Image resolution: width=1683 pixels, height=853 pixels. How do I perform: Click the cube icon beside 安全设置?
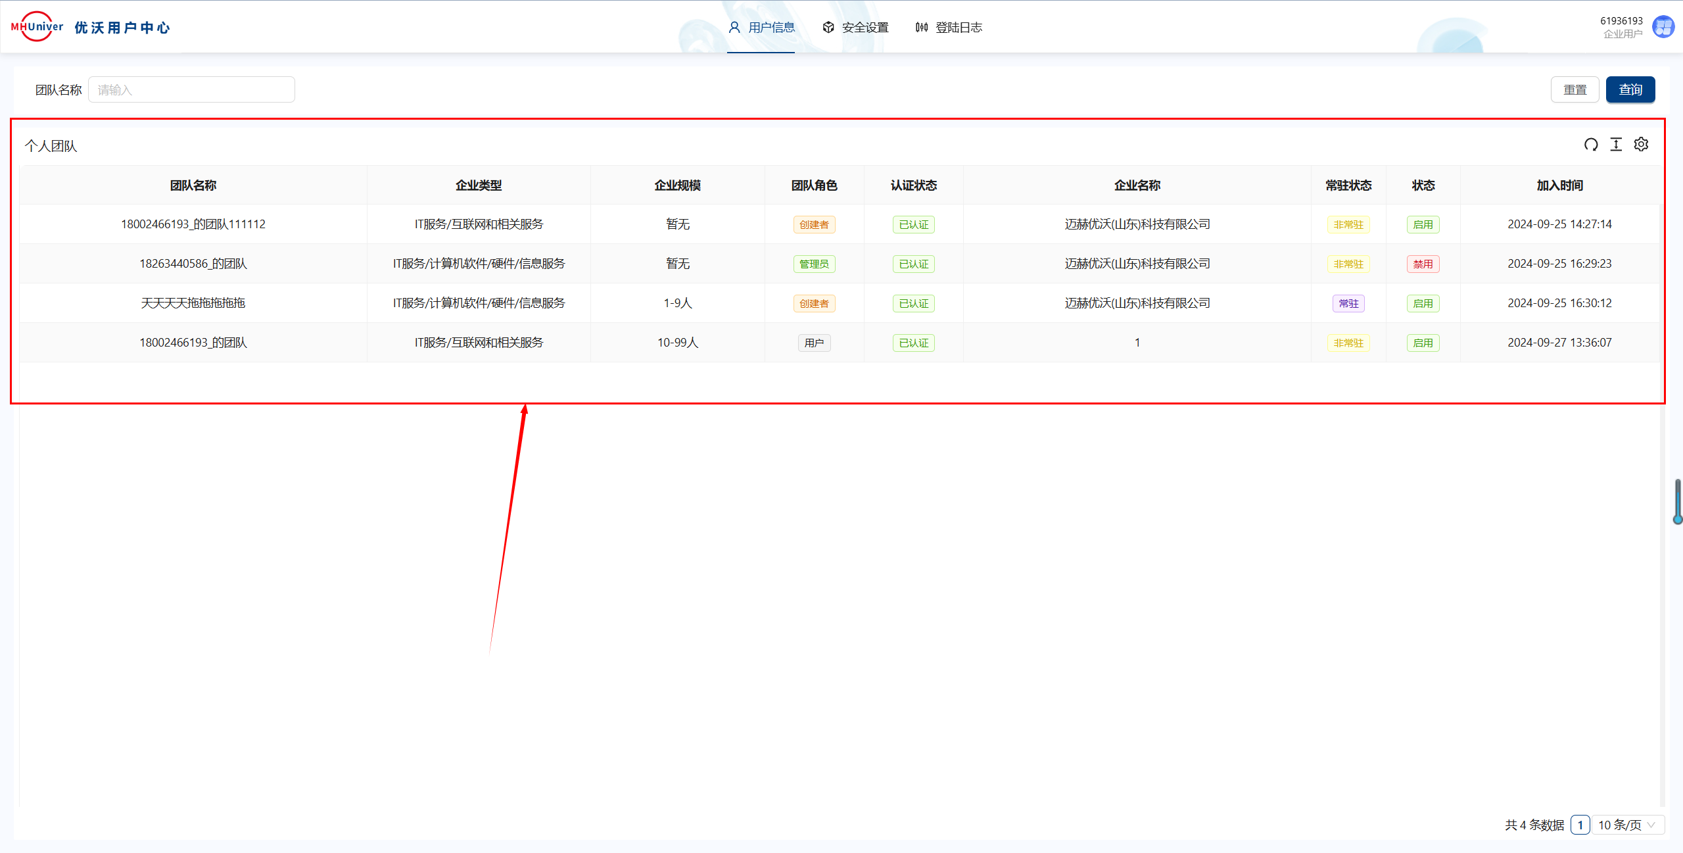coord(828,28)
